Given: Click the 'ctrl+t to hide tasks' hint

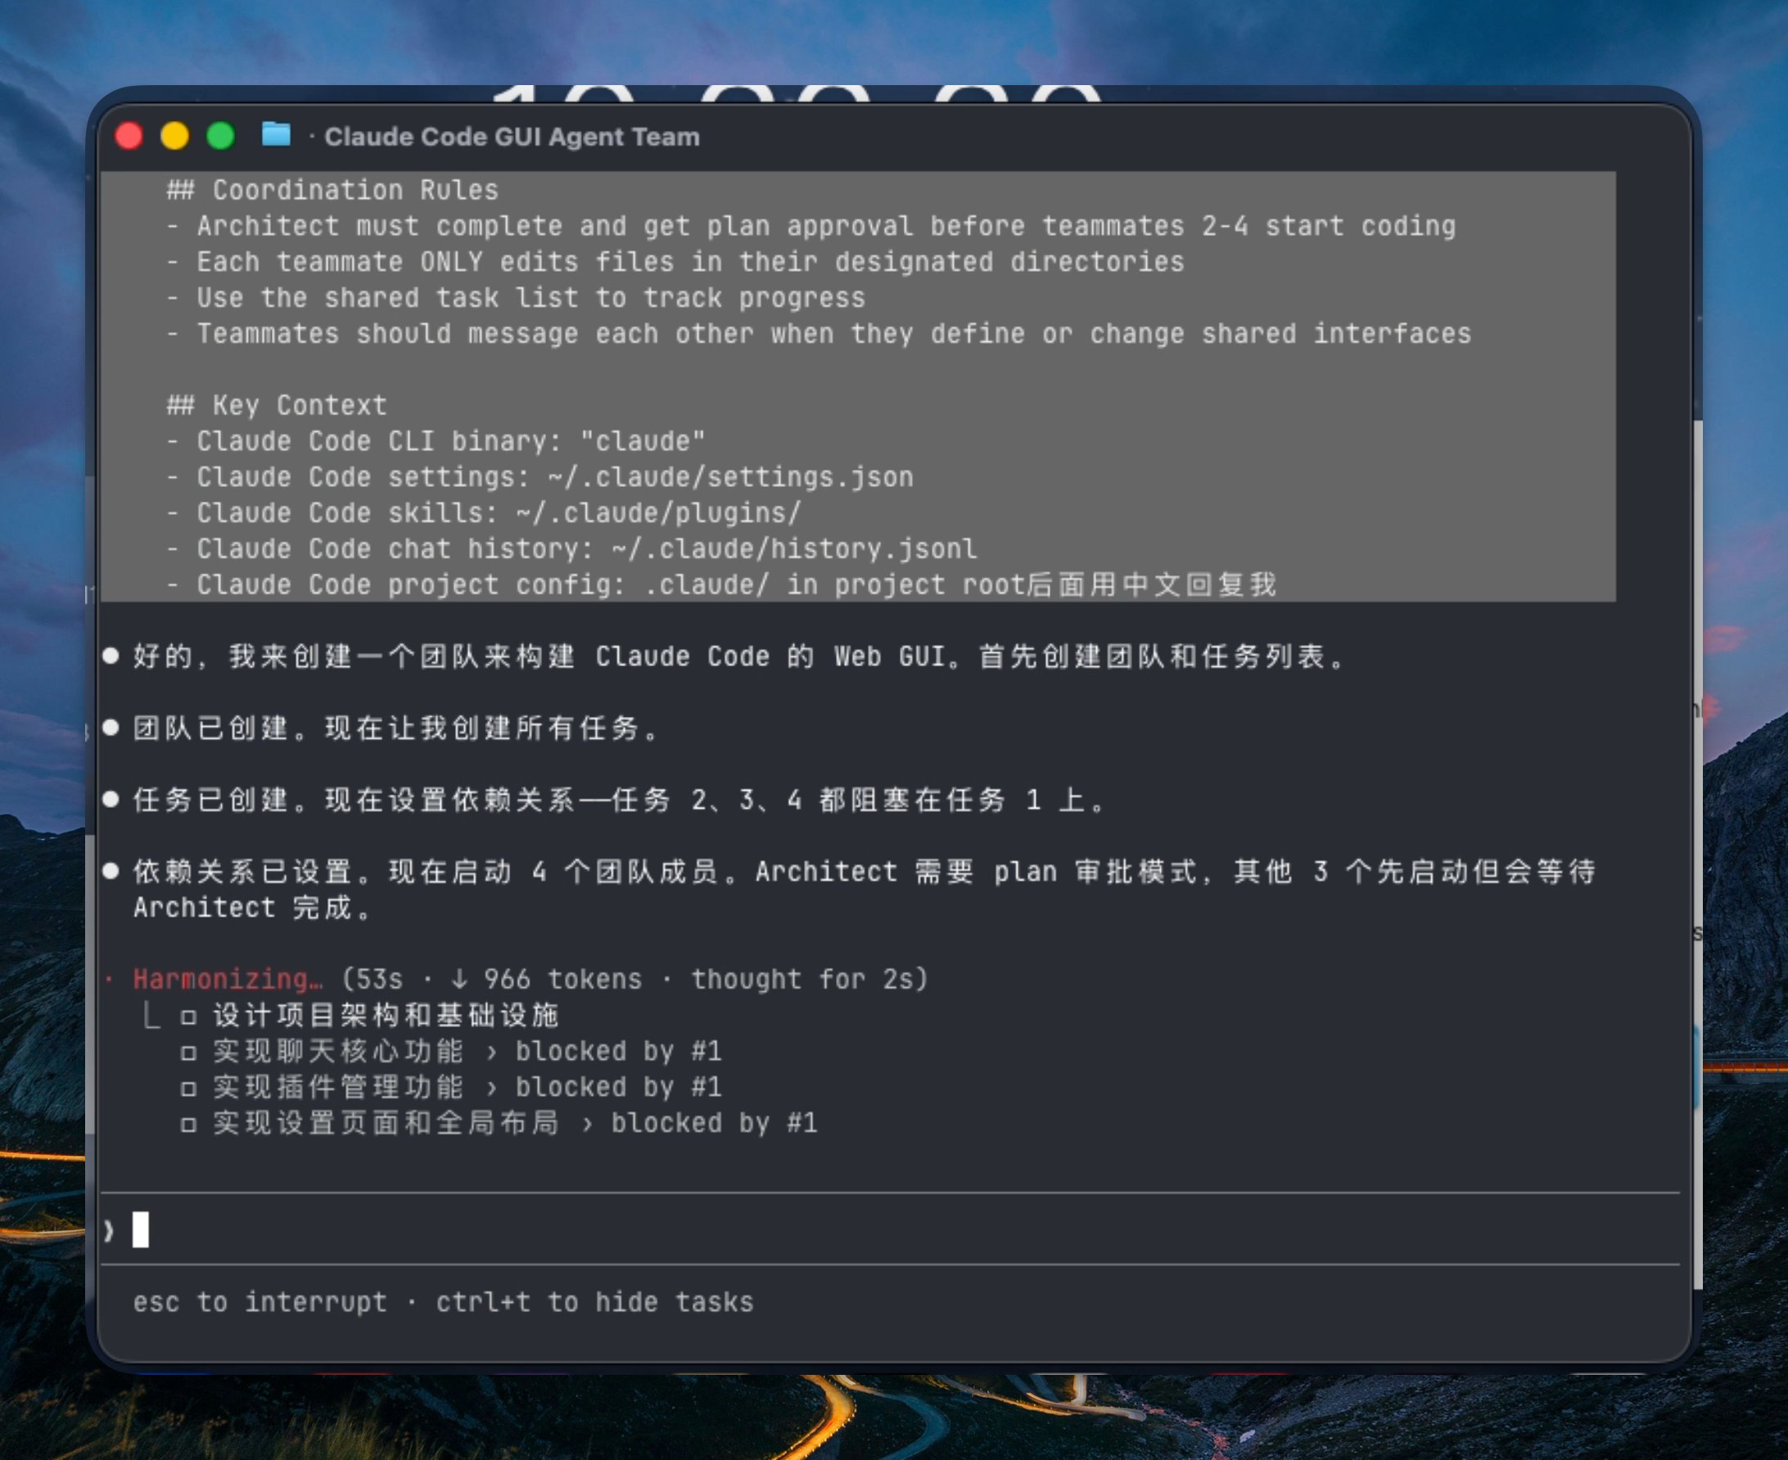Looking at the screenshot, I should (x=594, y=1302).
